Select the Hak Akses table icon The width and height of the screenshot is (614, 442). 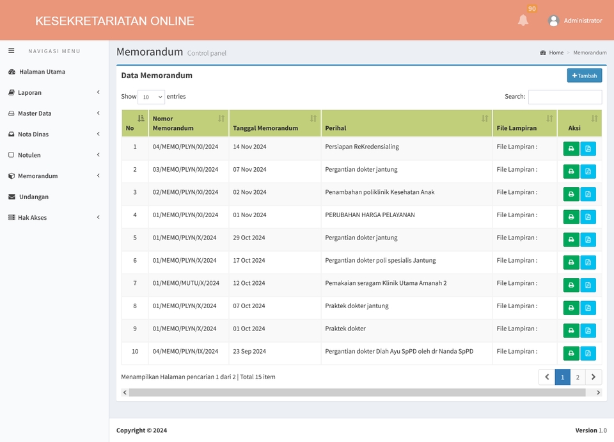tap(12, 217)
